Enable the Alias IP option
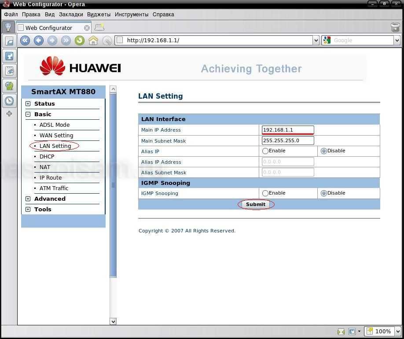The height and width of the screenshot is (339, 404). tap(265, 151)
